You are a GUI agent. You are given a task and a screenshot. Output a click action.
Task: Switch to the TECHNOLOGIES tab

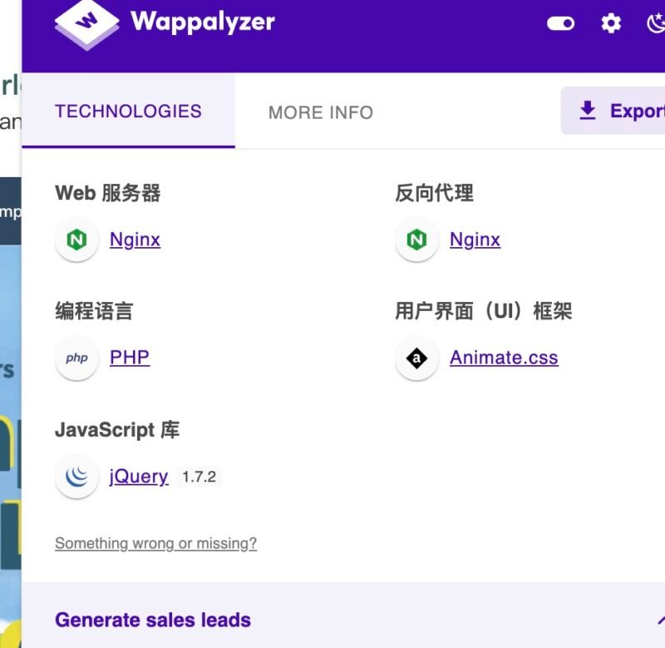pos(128,111)
